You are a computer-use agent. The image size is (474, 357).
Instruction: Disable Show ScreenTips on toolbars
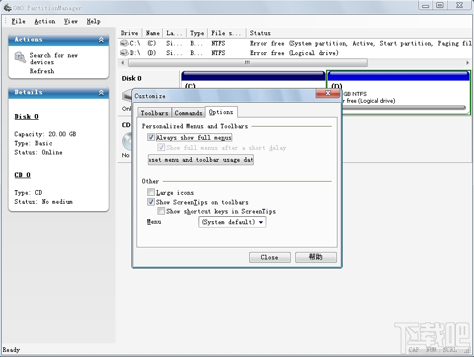coord(151,202)
